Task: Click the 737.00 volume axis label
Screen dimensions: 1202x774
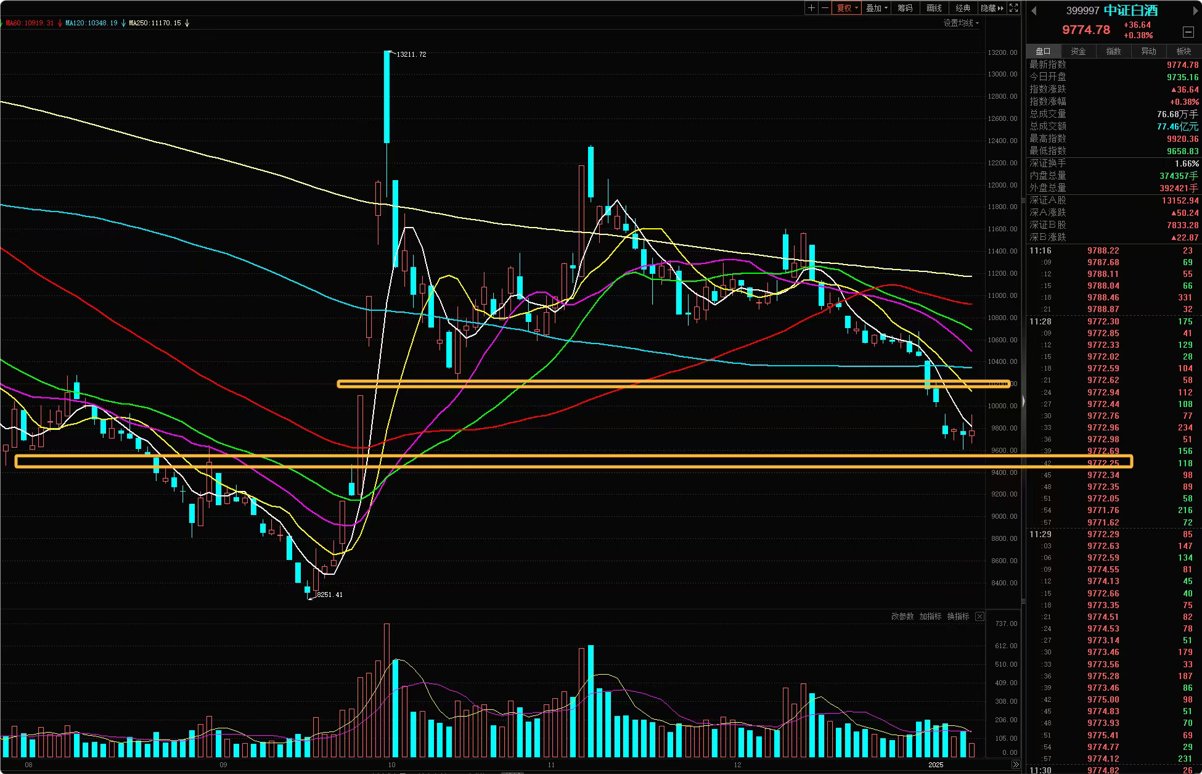Action: tap(1006, 624)
